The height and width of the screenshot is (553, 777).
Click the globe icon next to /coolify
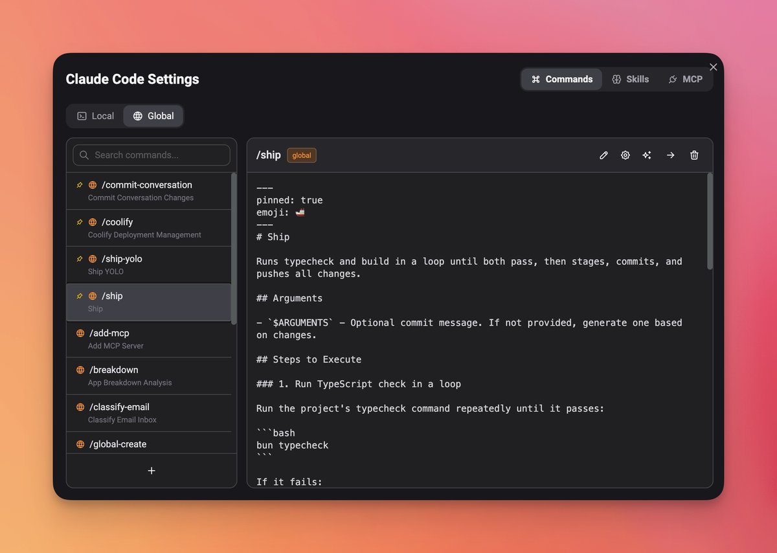93,222
